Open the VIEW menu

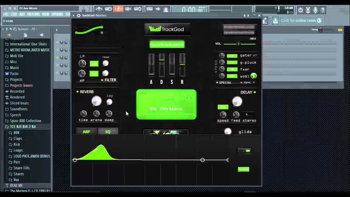pyautogui.click(x=46, y=14)
